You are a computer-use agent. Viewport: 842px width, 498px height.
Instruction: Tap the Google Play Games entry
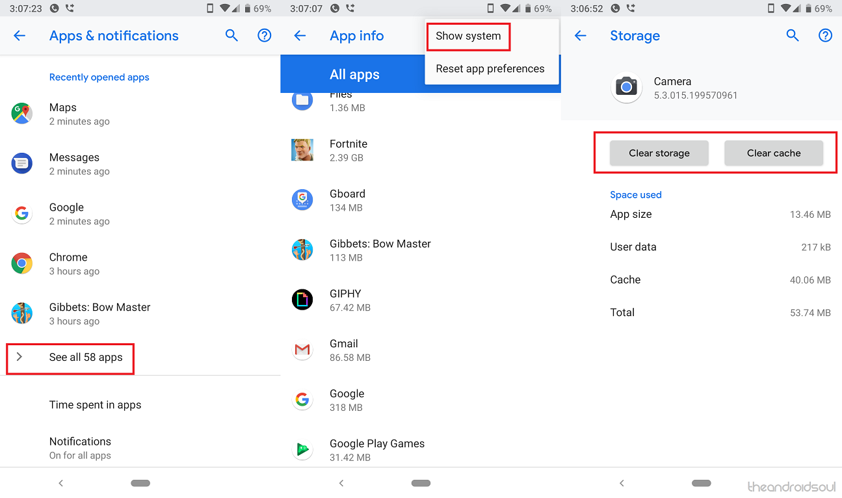point(376,450)
